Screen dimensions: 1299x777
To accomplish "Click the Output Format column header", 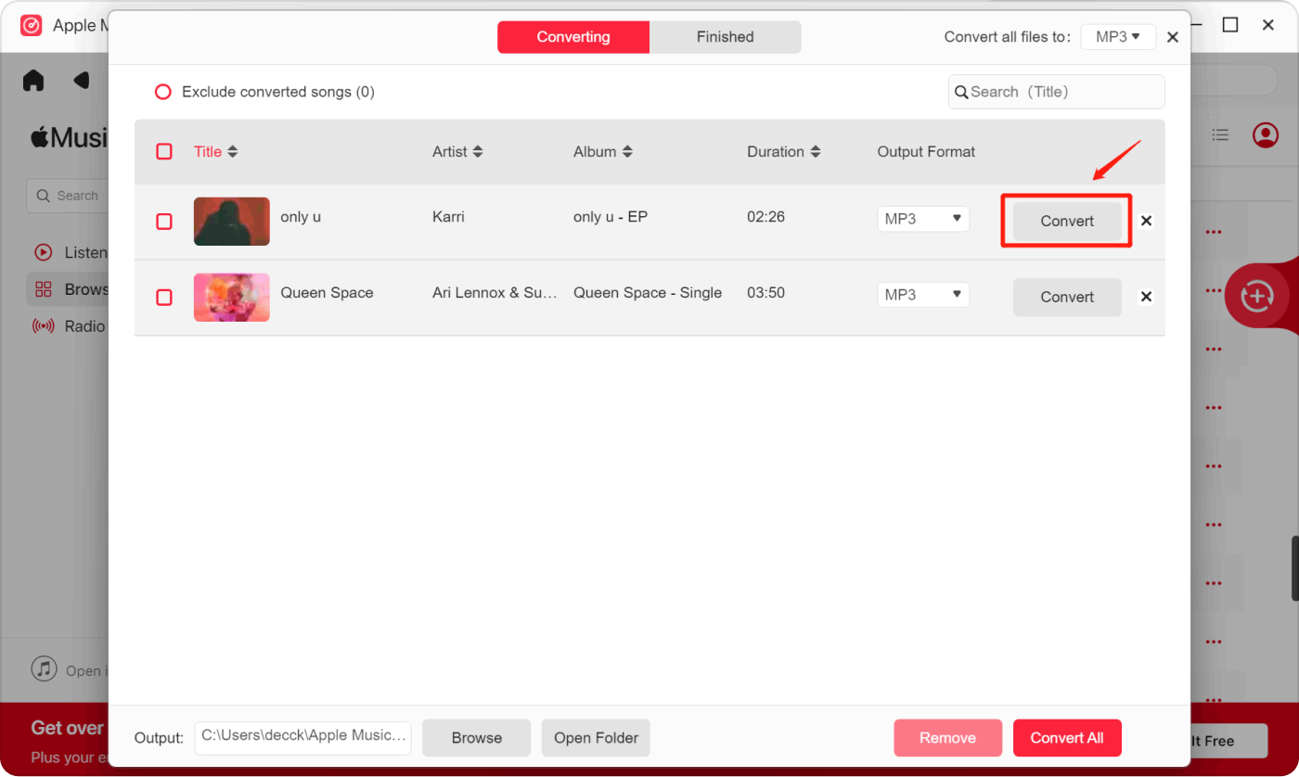I will coord(926,151).
